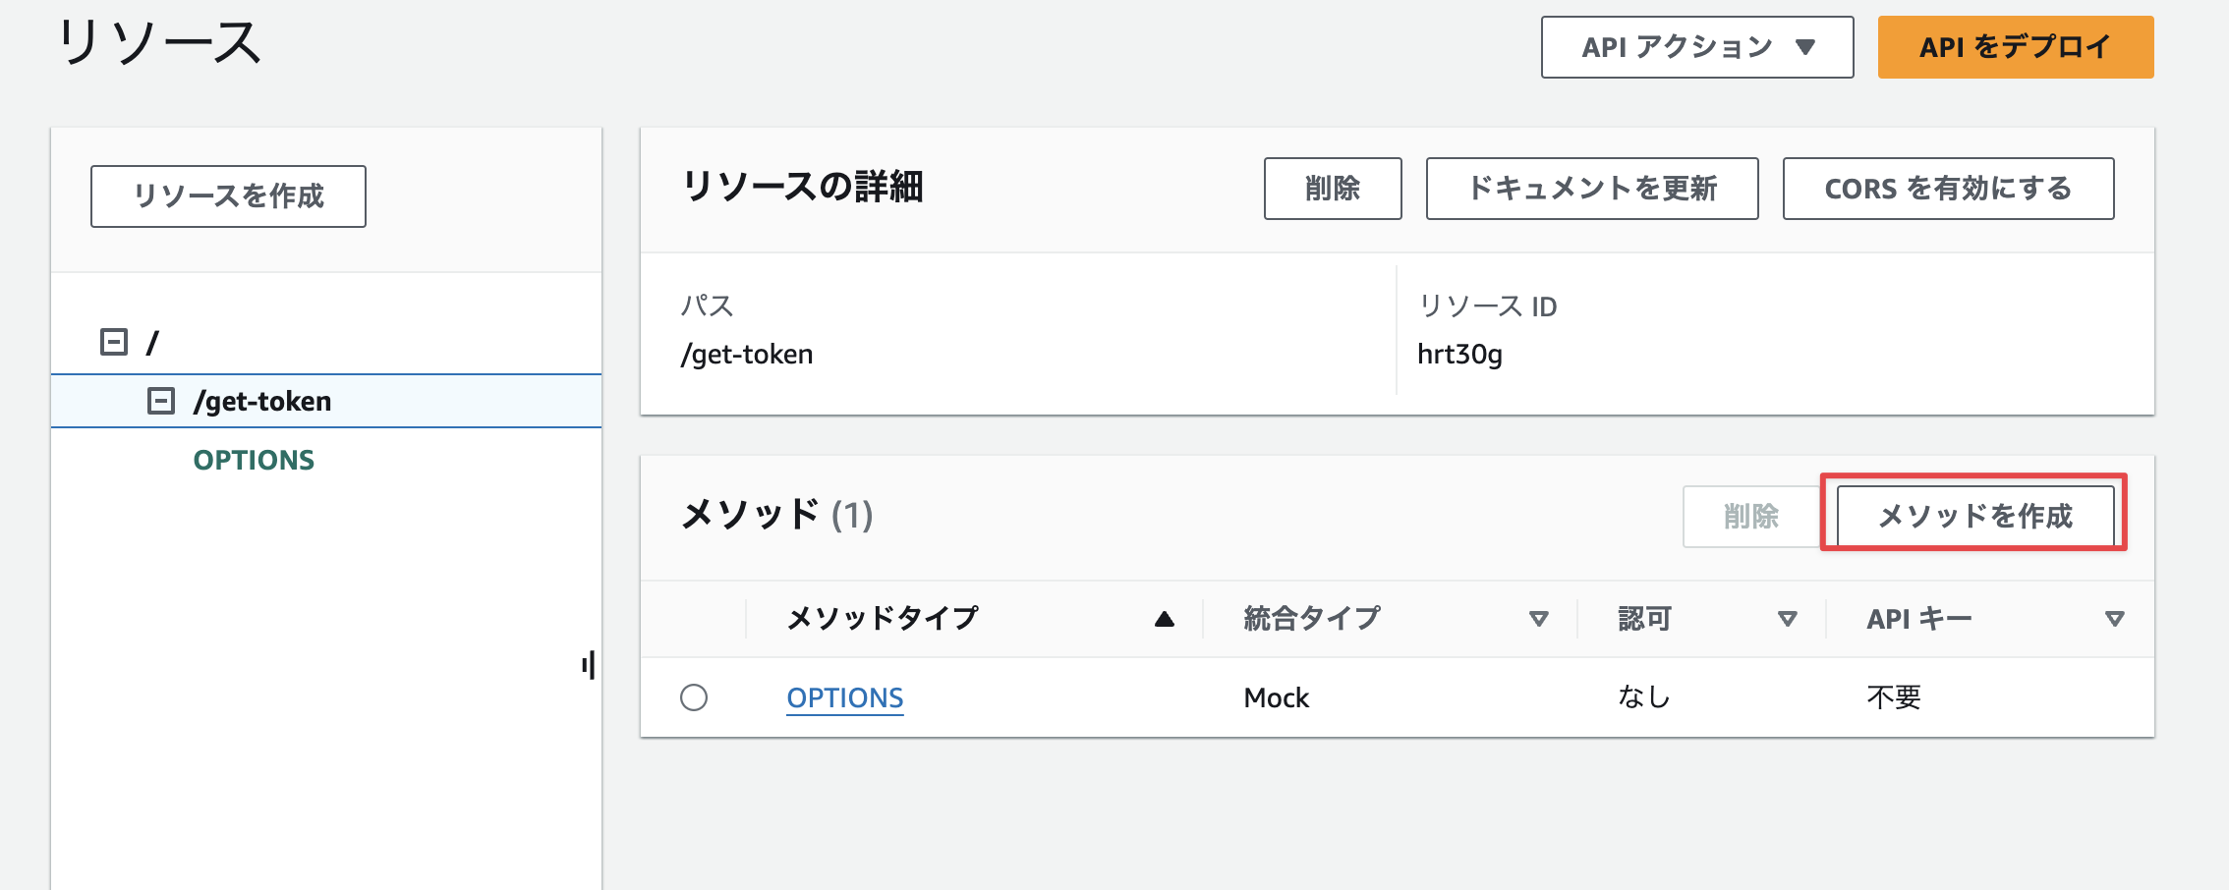The height and width of the screenshot is (890, 2229).
Task: Click CORS を有効にする button
Action: (x=1948, y=189)
